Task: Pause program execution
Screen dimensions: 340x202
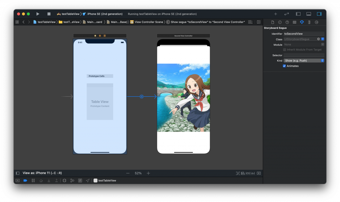Action: click(x=33, y=180)
